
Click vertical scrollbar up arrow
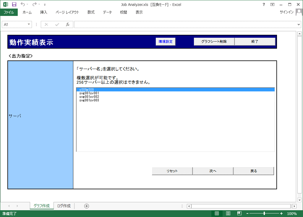(299, 34)
